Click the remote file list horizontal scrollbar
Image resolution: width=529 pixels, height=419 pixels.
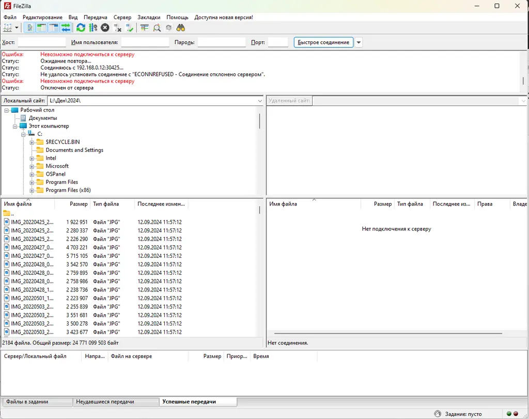tap(388, 333)
